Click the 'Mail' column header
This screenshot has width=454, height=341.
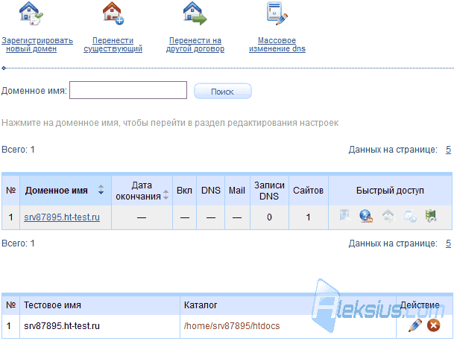coord(237,191)
